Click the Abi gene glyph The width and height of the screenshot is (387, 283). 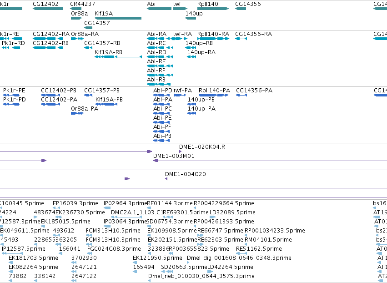click(159, 9)
